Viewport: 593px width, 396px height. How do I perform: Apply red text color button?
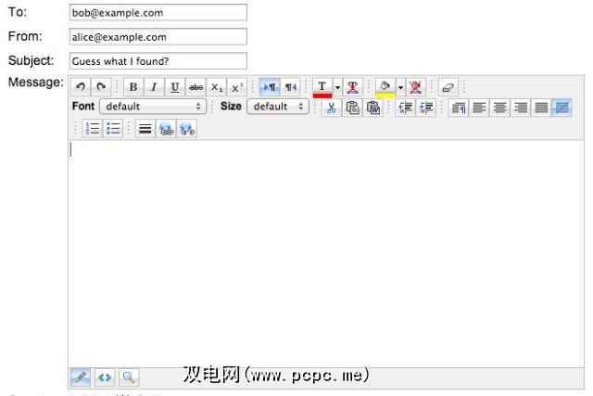[x=322, y=88]
